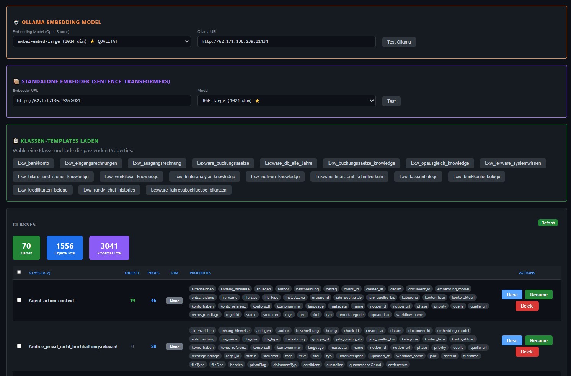Sort by the CLASS (A-Z) column header

pos(40,273)
